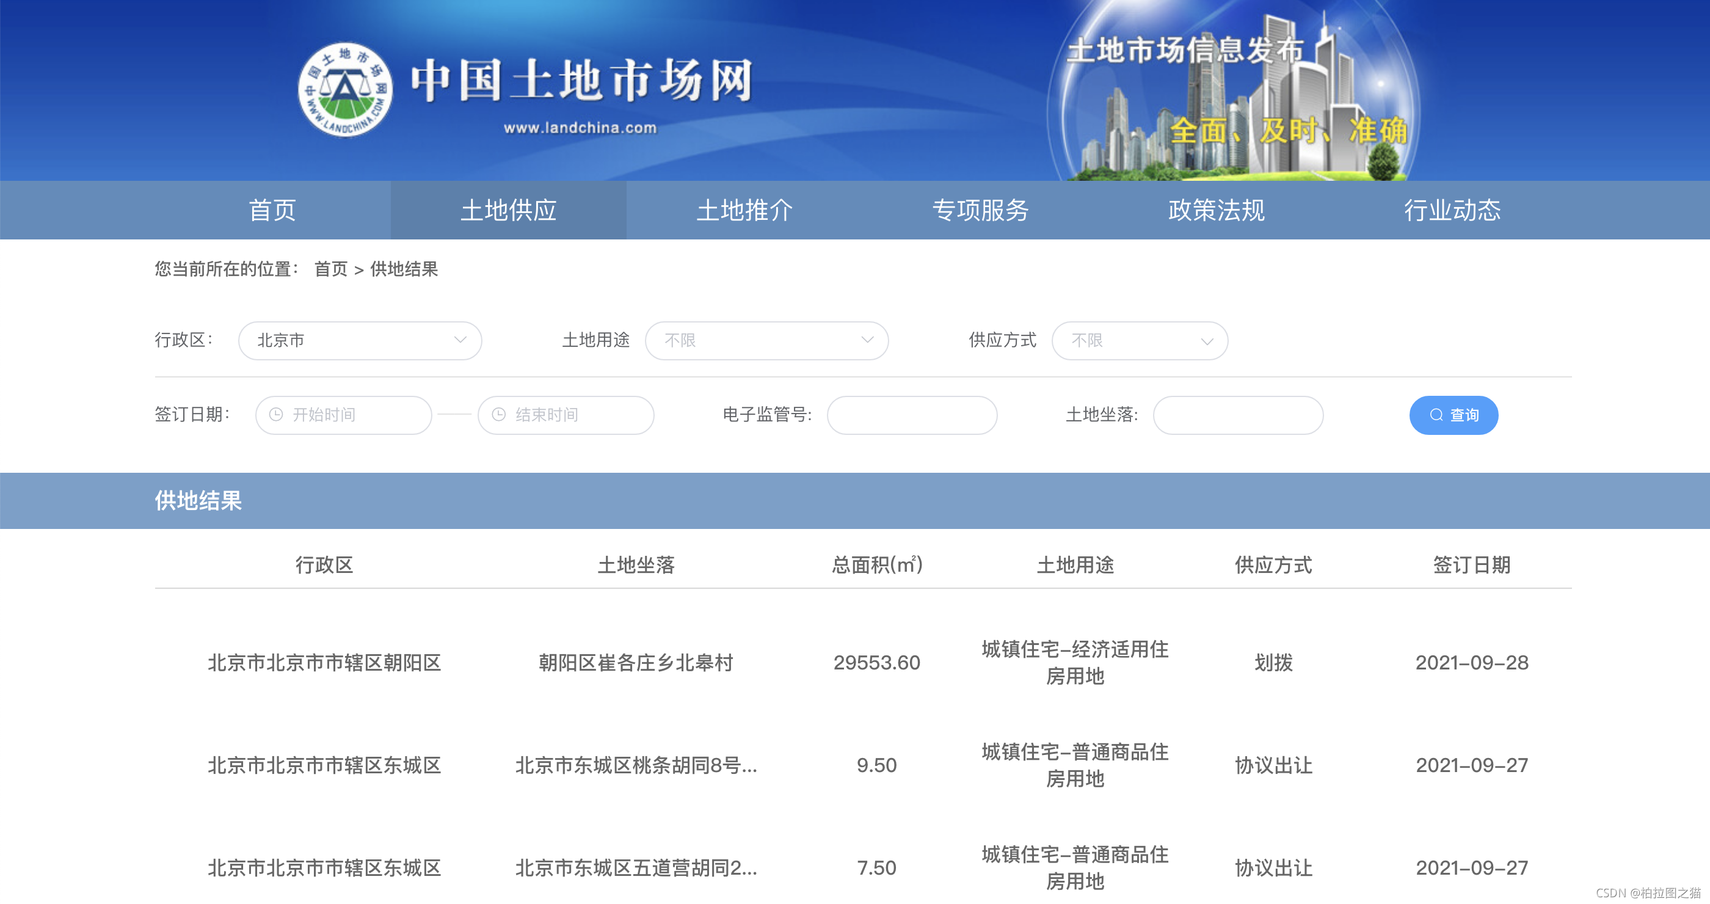The image size is (1710, 904).
Task: Click the clock icon in 开始时间 field
Action: pos(277,415)
